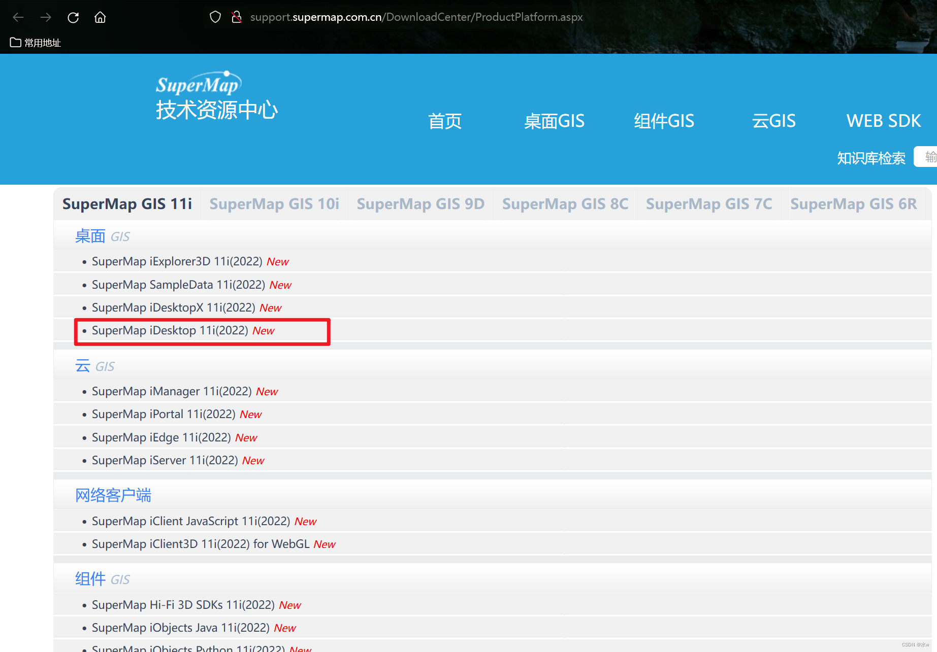Click the insecure connection lock icon
The image size is (937, 652).
click(236, 17)
